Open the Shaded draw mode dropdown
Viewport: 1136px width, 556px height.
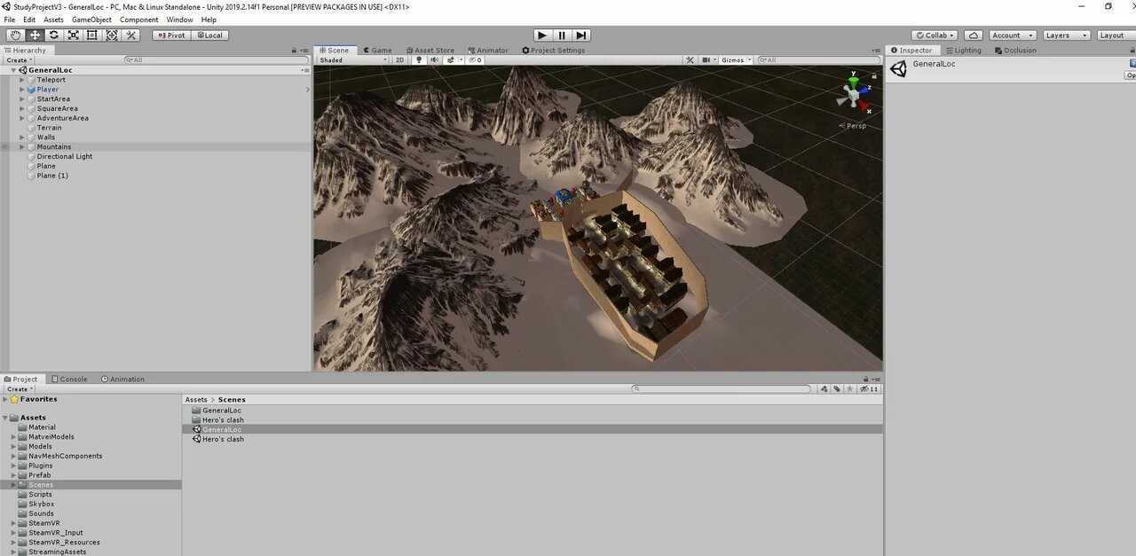tap(353, 60)
